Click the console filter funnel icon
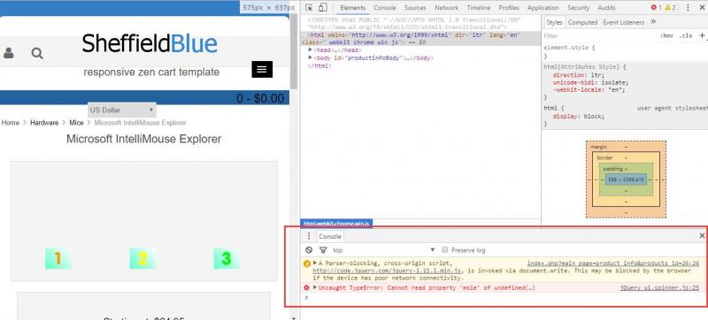The width and height of the screenshot is (708, 320). (323, 249)
